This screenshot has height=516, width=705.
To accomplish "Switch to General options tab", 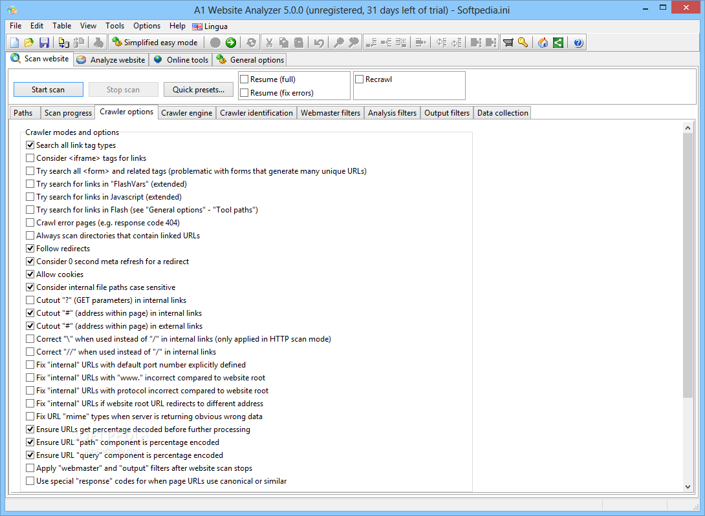I will [x=250, y=59].
